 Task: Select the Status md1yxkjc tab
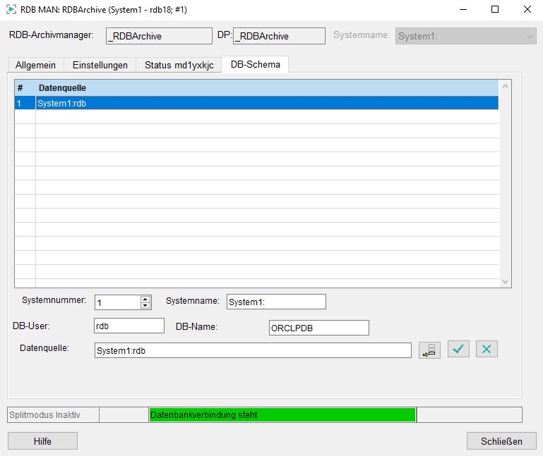point(179,65)
